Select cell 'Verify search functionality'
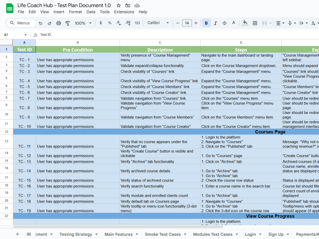 click(160, 186)
